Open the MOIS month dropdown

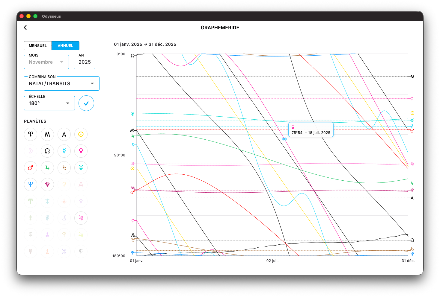click(x=46, y=62)
